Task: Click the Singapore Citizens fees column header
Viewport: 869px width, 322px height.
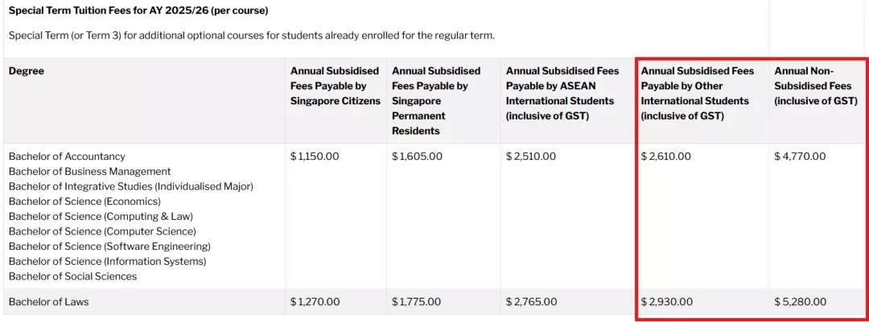Action: pyautogui.click(x=336, y=86)
